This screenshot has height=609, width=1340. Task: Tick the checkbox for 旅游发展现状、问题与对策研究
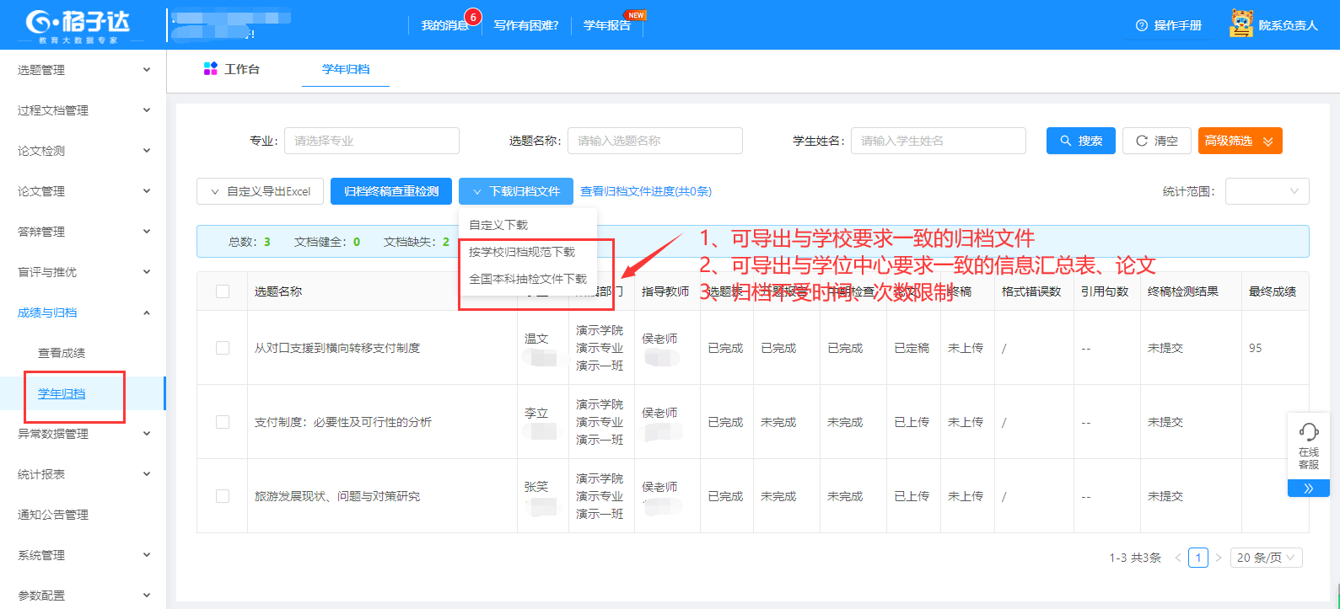pyautogui.click(x=223, y=496)
